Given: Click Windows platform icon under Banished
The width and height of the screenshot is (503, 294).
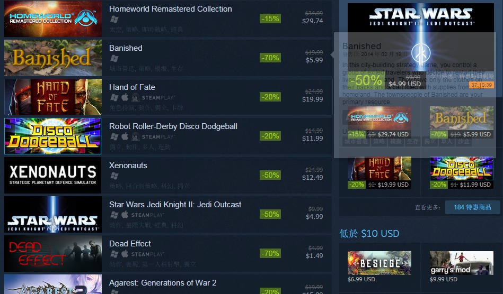Looking at the screenshot, I should pos(114,59).
